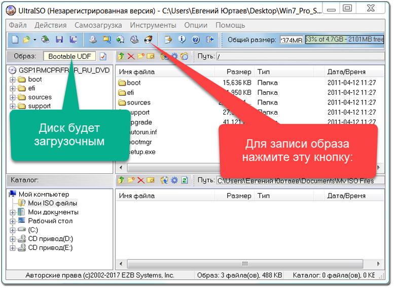The width and height of the screenshot is (398, 290).
Task: Expand the sources folder in image tree
Action: pyautogui.click(x=13, y=97)
